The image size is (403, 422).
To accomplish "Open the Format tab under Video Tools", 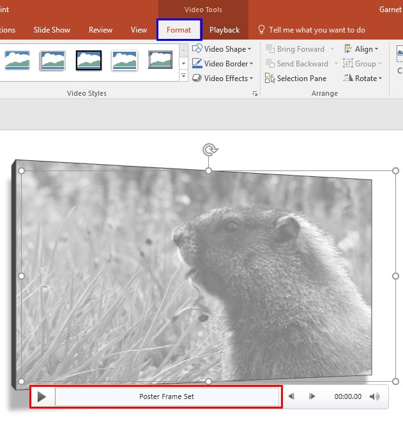I will coord(179,30).
